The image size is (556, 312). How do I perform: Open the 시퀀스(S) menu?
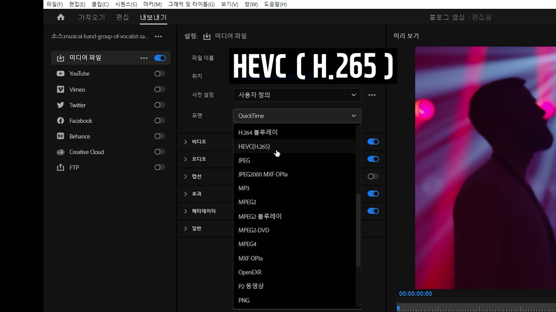coord(126,4)
